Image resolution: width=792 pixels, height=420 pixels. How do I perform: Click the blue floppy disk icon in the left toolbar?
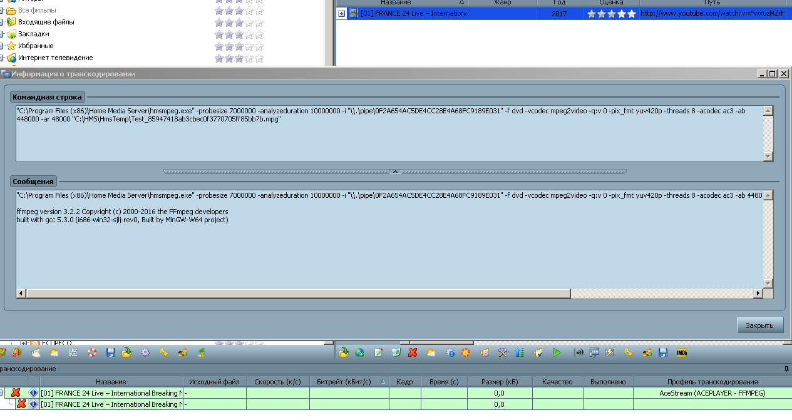point(111,353)
